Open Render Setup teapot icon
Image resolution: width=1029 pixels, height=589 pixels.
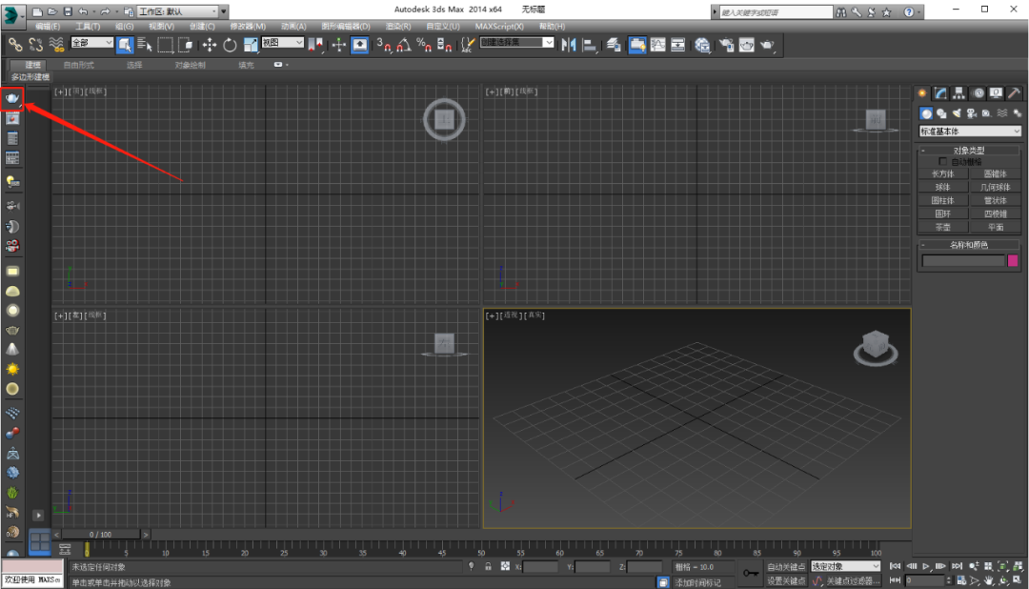pyautogui.click(x=726, y=45)
